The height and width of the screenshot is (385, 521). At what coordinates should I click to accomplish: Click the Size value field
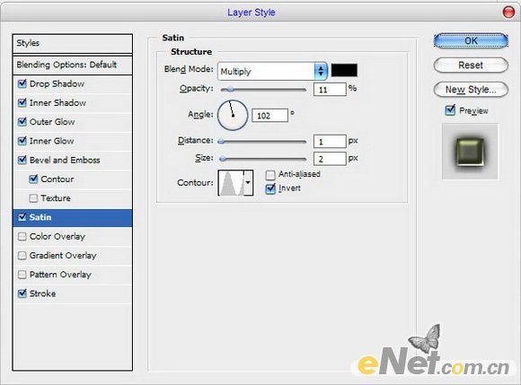330,159
